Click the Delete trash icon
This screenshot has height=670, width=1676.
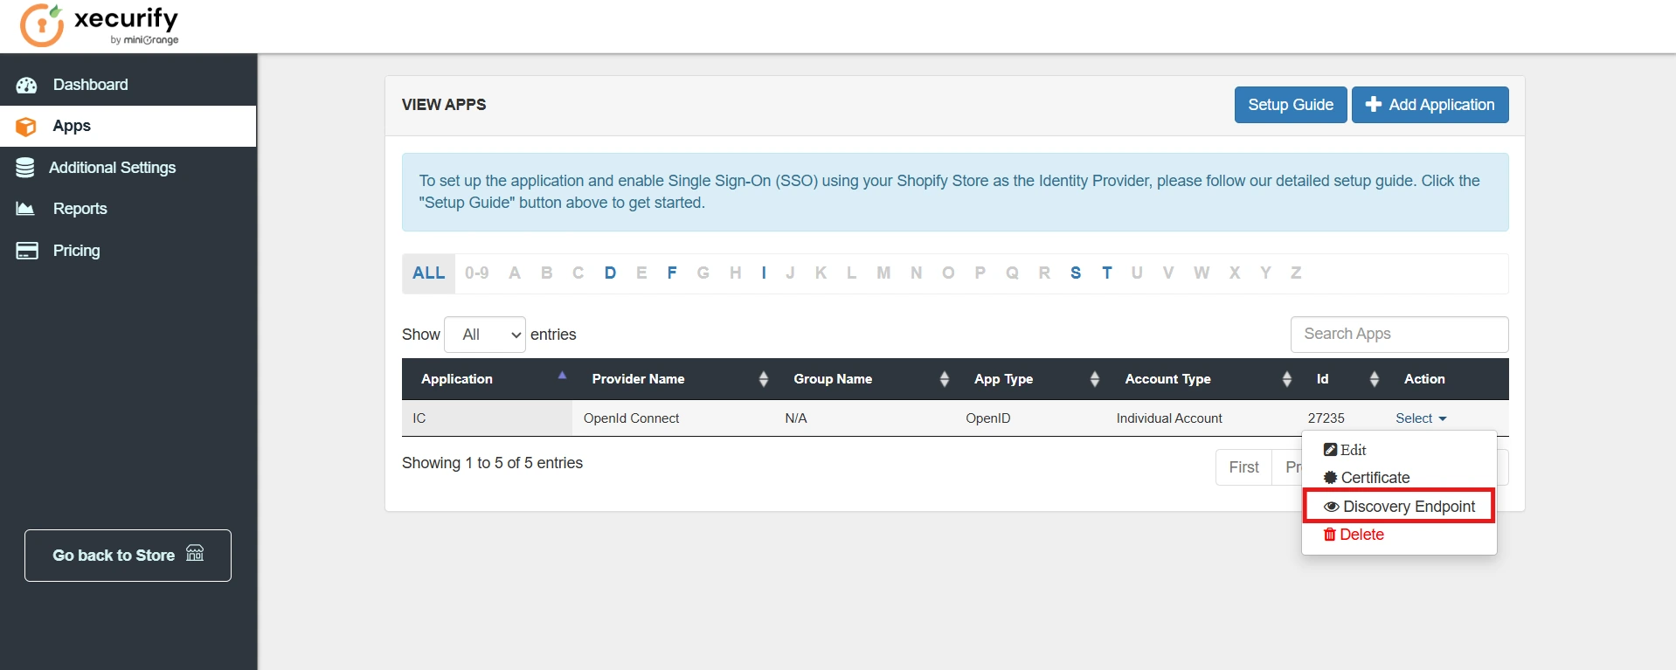1330,535
